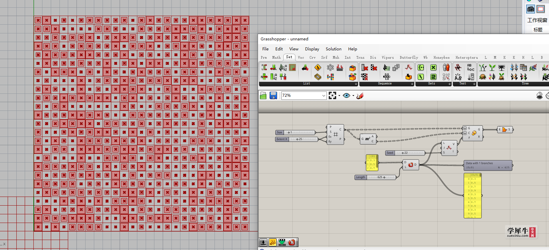This screenshot has height=250, width=549.
Task: Click the orange Boundary Surfaces component
Action: click(x=505, y=130)
